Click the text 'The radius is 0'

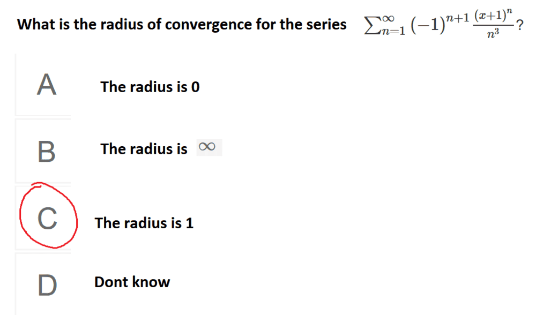[150, 87]
